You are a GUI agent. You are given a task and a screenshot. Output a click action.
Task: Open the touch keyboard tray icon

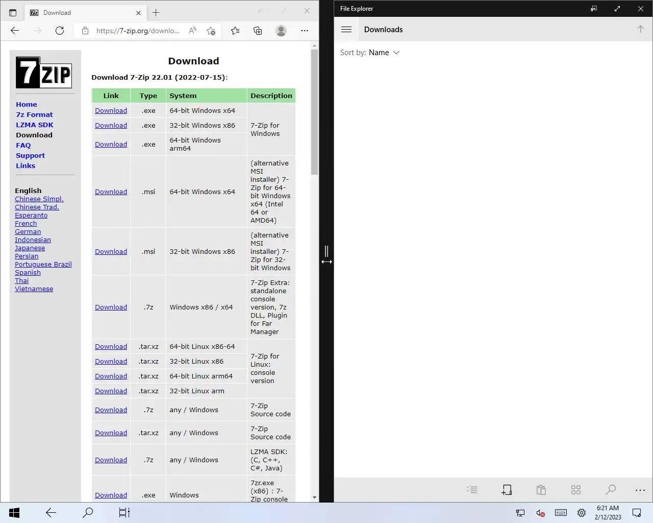click(561, 513)
